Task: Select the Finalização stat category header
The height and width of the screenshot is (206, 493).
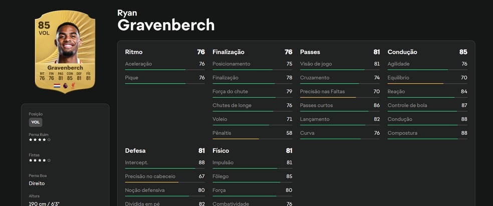Action: 228,52
